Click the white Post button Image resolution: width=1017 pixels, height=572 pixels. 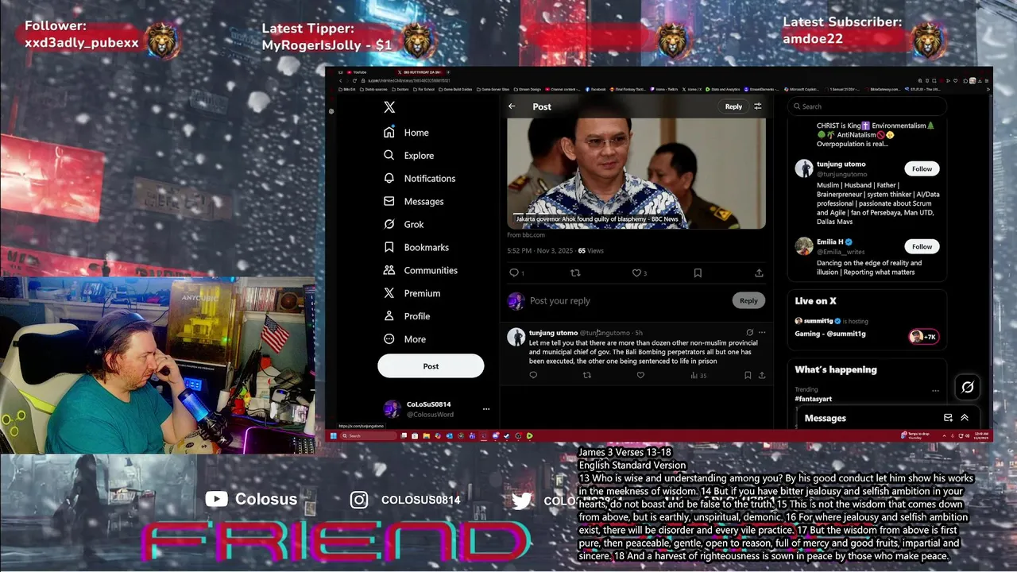click(431, 366)
